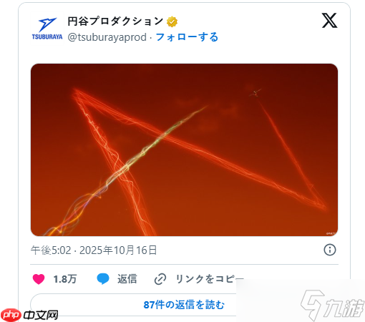Click the gold verified badge

pos(172,21)
